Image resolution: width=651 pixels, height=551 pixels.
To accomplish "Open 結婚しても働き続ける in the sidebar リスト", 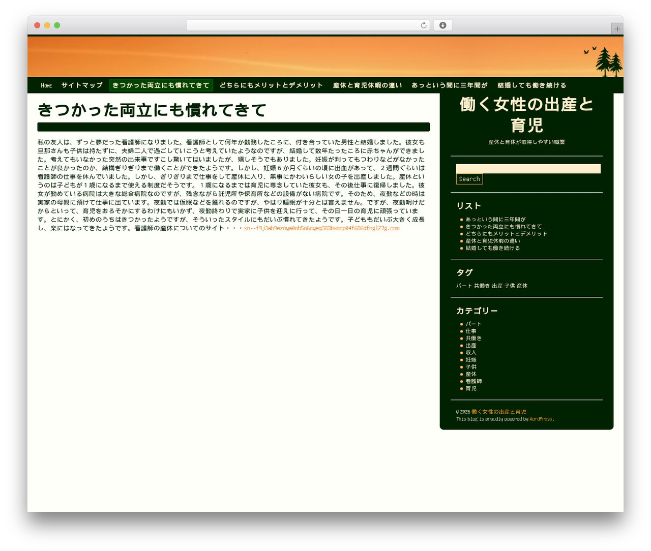I will point(492,248).
